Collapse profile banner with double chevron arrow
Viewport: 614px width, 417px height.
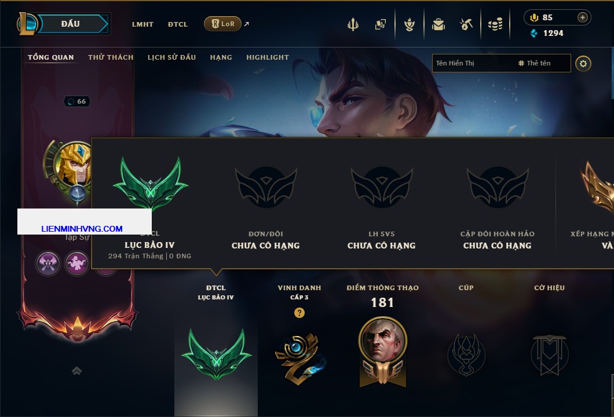click(76, 371)
